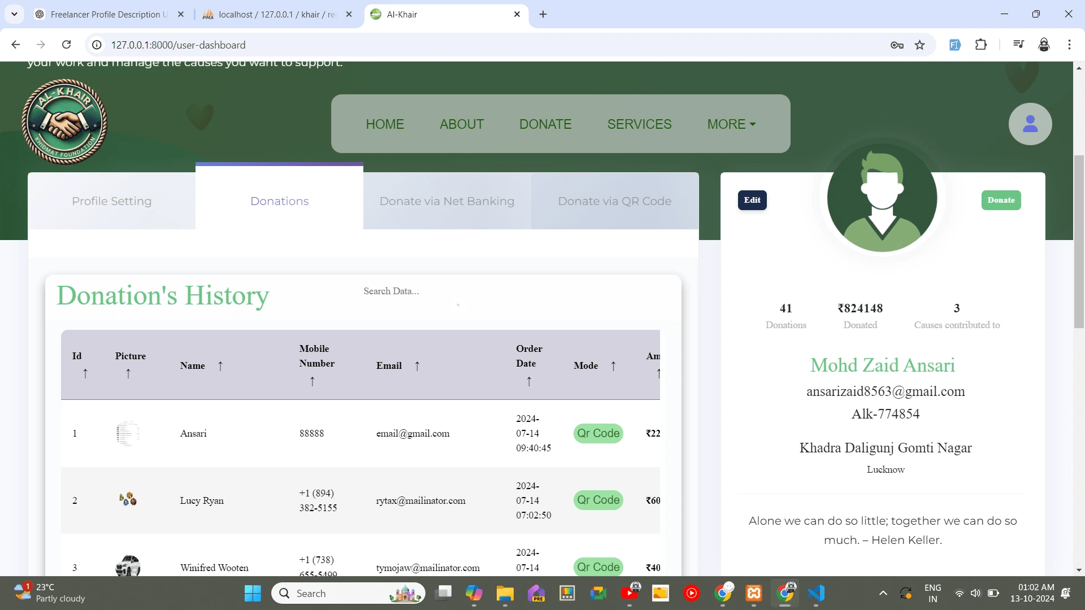Click the QR Code mode icon for row 1
Image resolution: width=1085 pixels, height=610 pixels.
598,433
